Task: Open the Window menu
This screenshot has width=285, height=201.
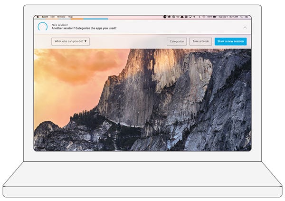Action: point(61,17)
